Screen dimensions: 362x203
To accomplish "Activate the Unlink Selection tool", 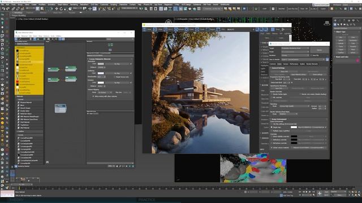I will coord(18,9).
